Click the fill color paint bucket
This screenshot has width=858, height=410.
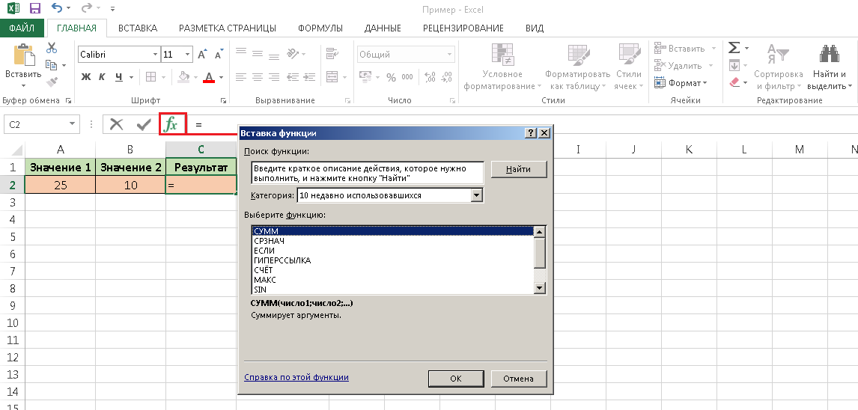(x=184, y=77)
